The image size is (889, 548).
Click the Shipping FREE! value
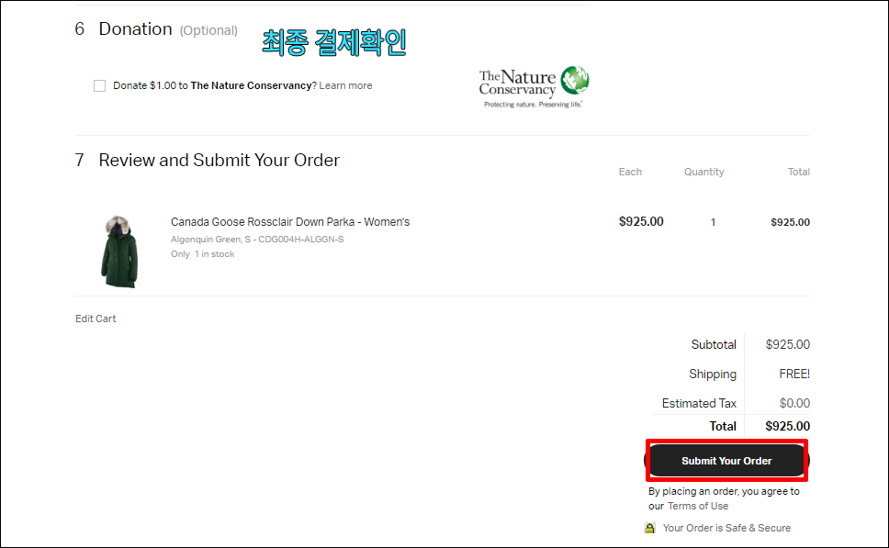tap(794, 374)
